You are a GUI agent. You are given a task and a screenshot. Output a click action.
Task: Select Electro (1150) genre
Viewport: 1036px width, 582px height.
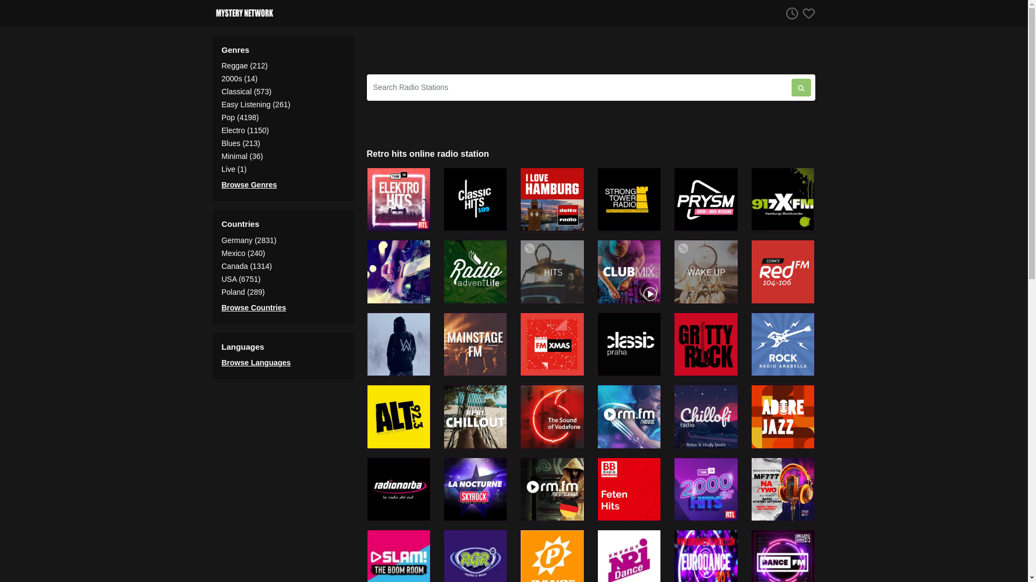pyautogui.click(x=245, y=130)
